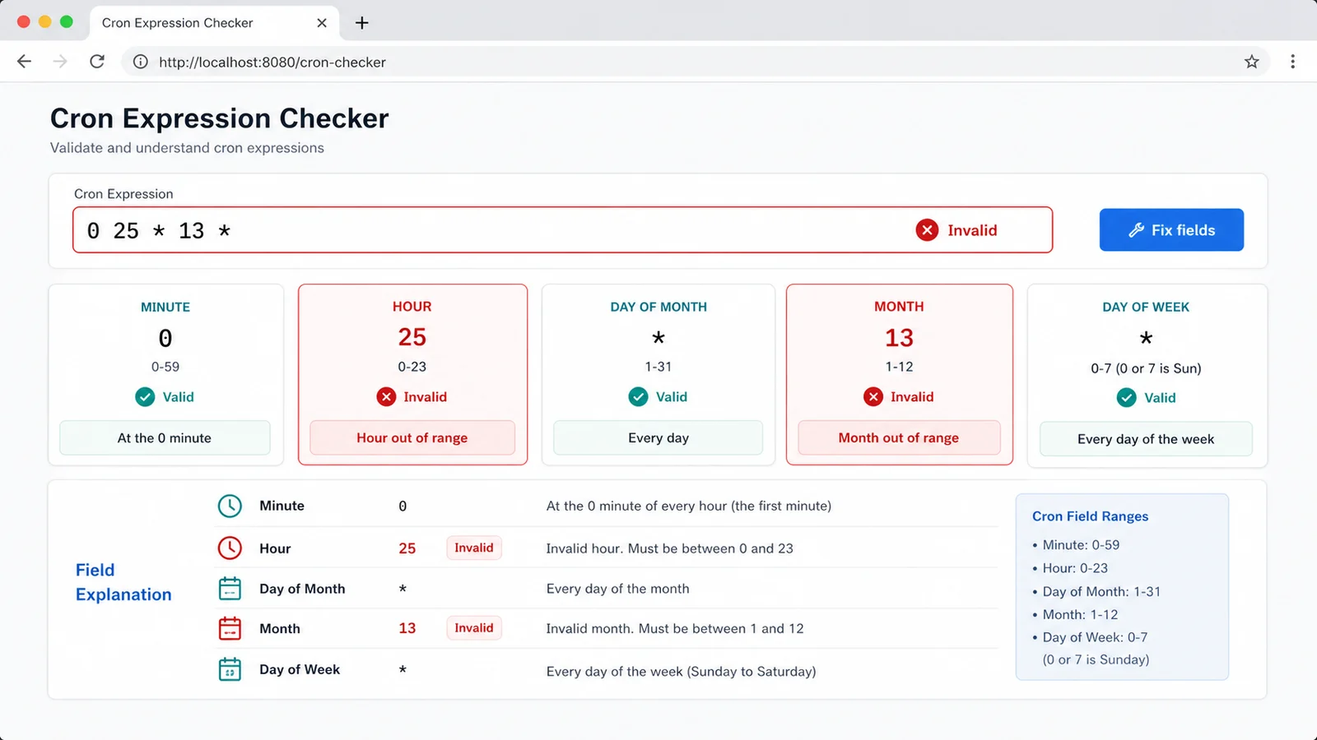
Task: Click the 'At the 0 minute' description box
Action: tap(165, 438)
